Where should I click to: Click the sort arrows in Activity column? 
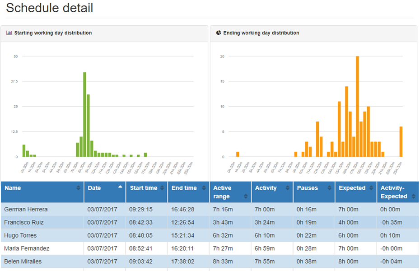coord(288,188)
